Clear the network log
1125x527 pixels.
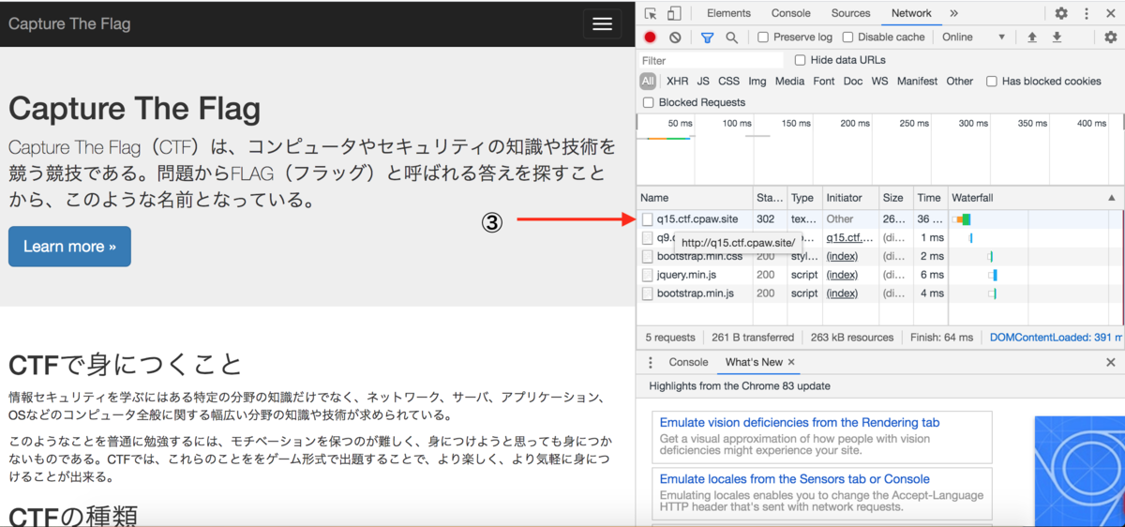coord(675,38)
